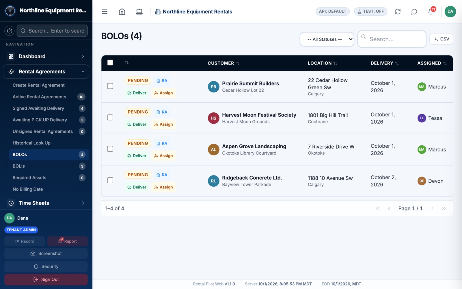Toggle the TEST: OFF switch
Viewport: 462px width, 289px height.
tap(370, 11)
